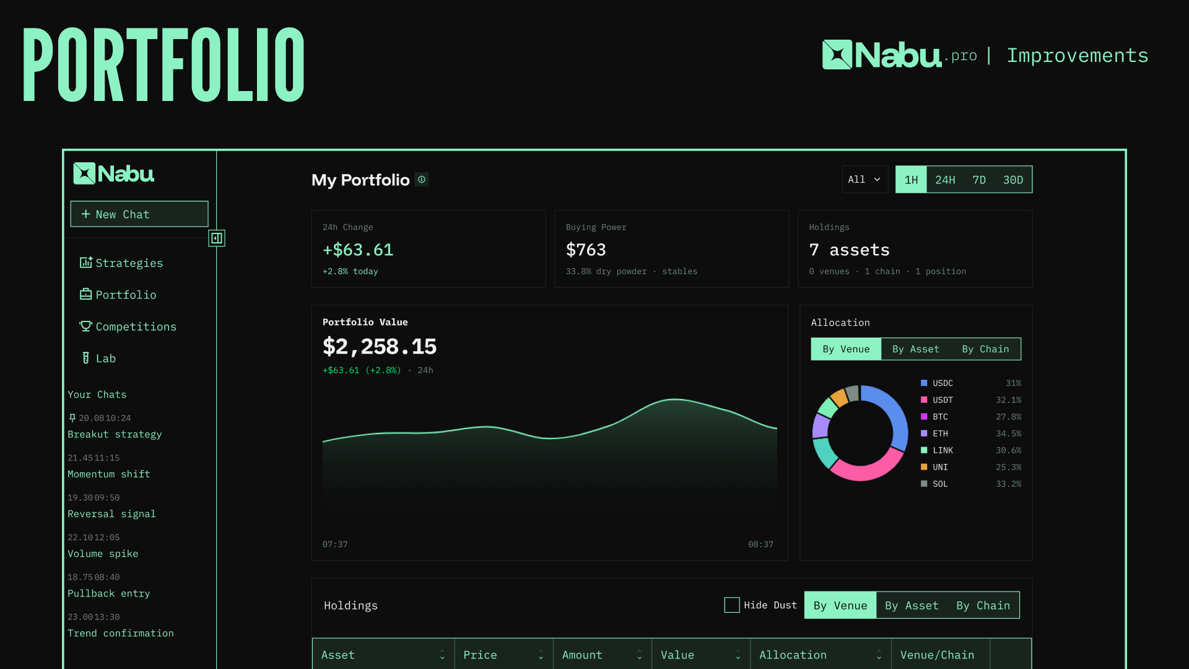Click the BTC magenta legend swatch

[x=924, y=417]
